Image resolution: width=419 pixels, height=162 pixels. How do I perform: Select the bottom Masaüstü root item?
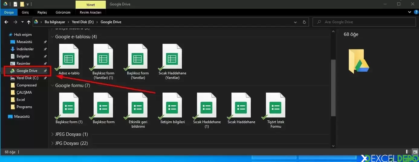22,117
